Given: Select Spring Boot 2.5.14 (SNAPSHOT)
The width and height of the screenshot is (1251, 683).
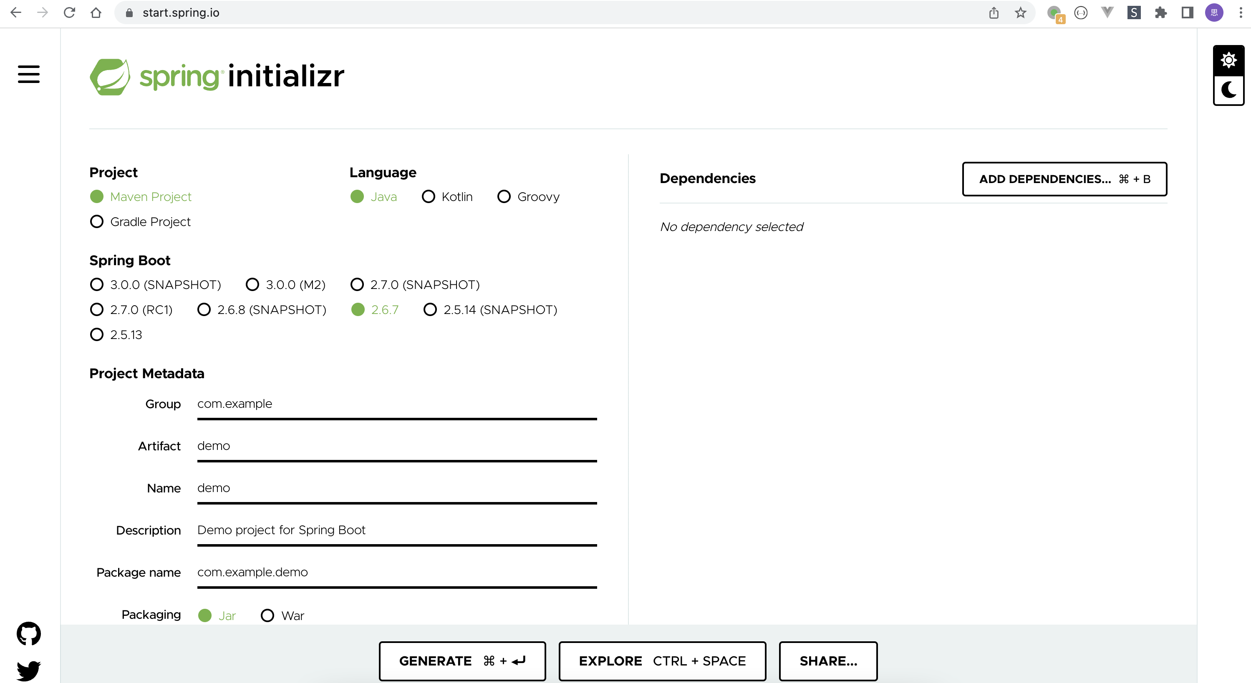Looking at the screenshot, I should tap(490, 310).
